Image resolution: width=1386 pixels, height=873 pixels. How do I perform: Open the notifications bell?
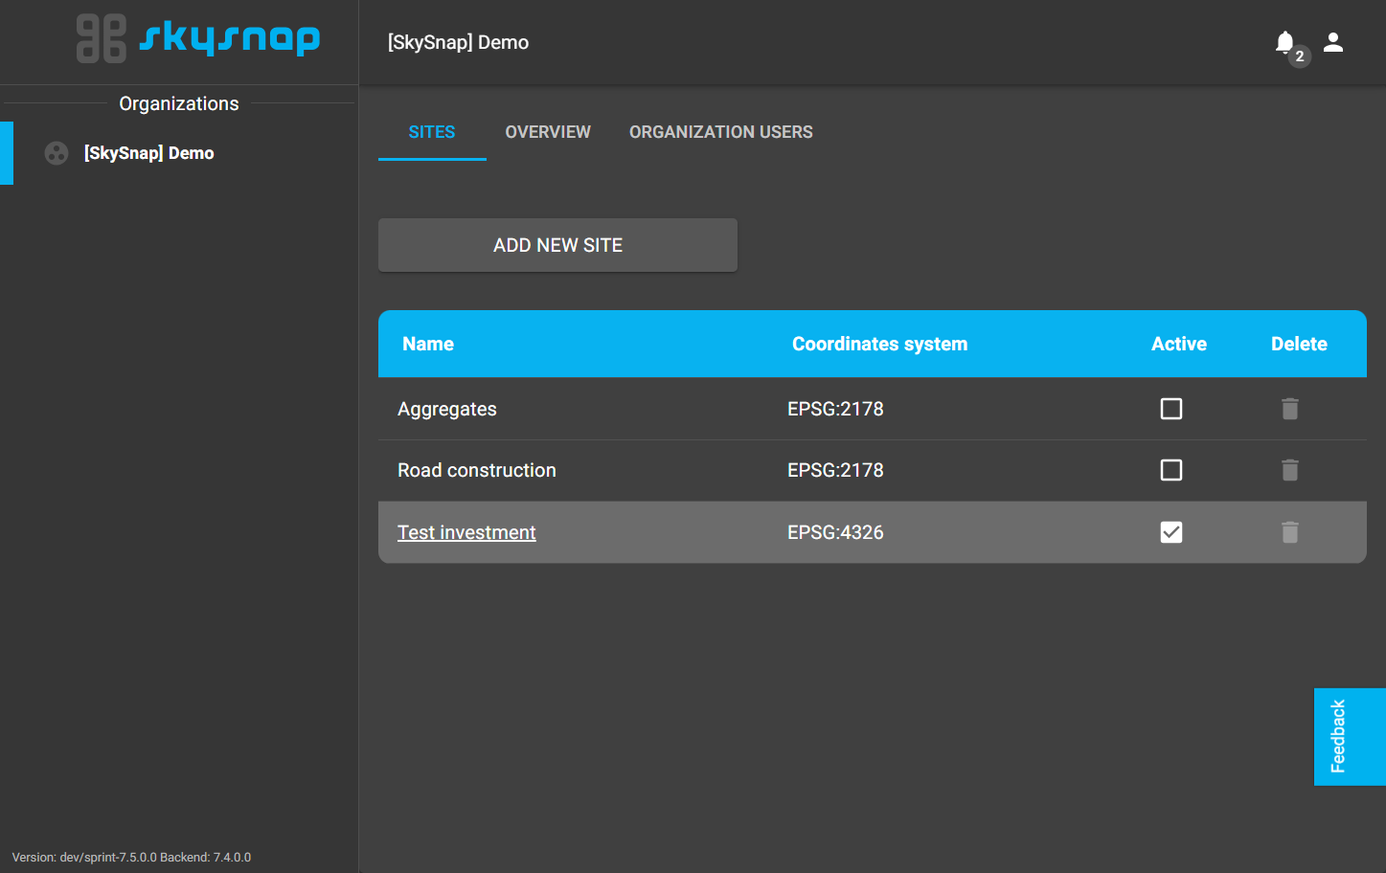tap(1285, 43)
